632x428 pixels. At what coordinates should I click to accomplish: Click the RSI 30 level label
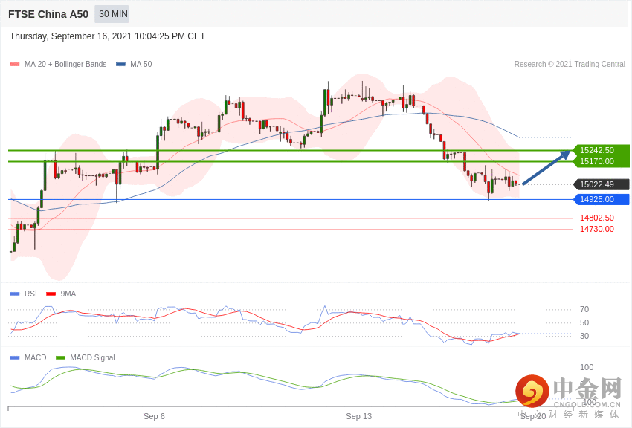point(584,336)
